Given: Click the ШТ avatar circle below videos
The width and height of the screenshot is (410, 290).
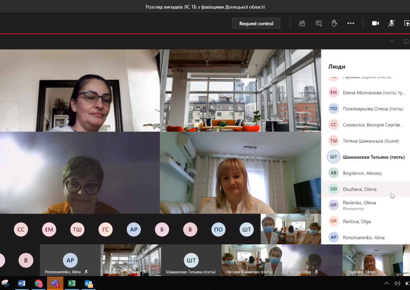Looking at the screenshot, I should [247, 230].
